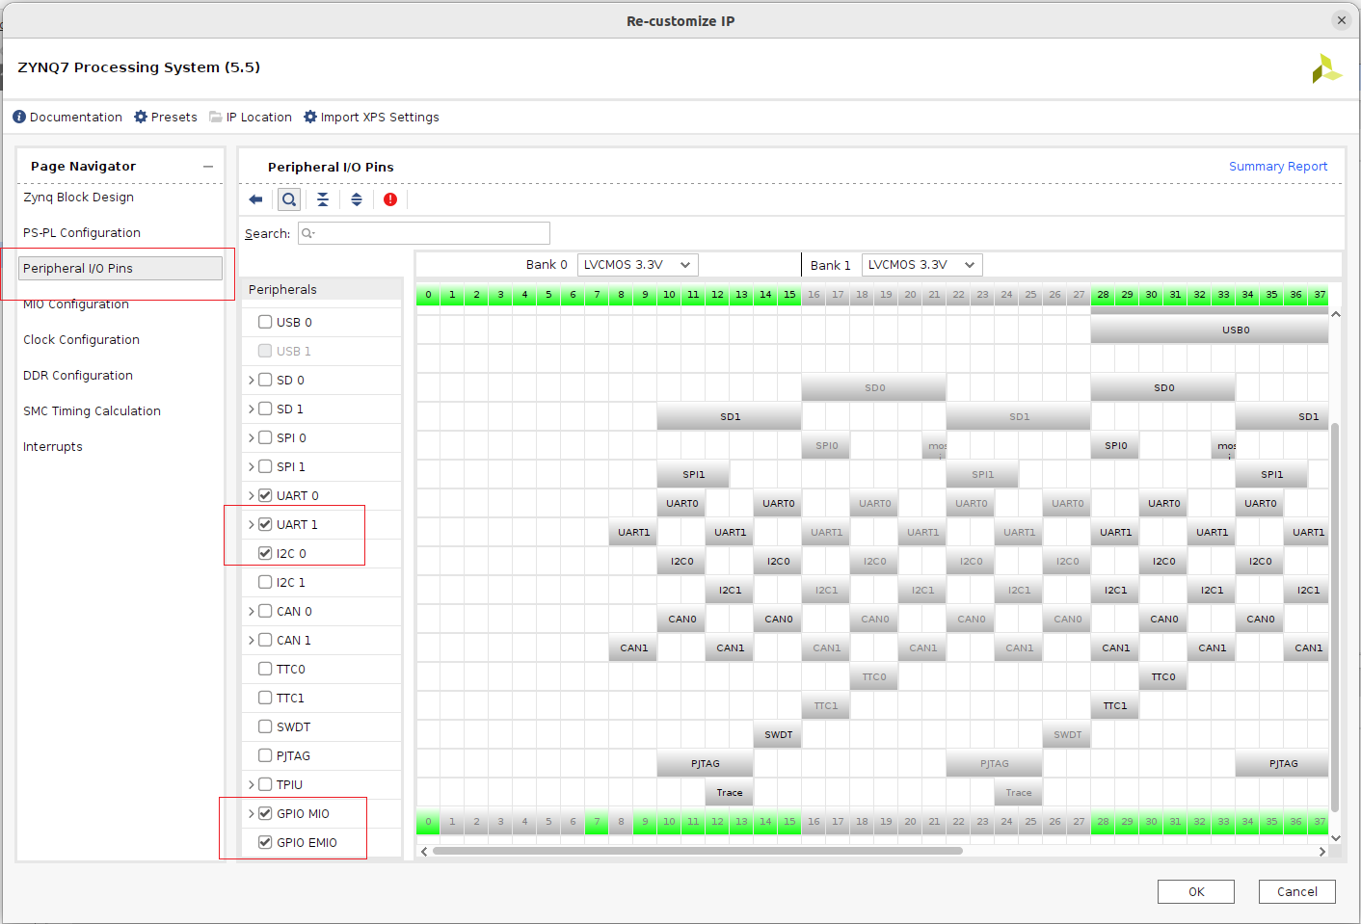1361x924 pixels.
Task: Go to Zynq Block Design page
Action: pos(79,197)
